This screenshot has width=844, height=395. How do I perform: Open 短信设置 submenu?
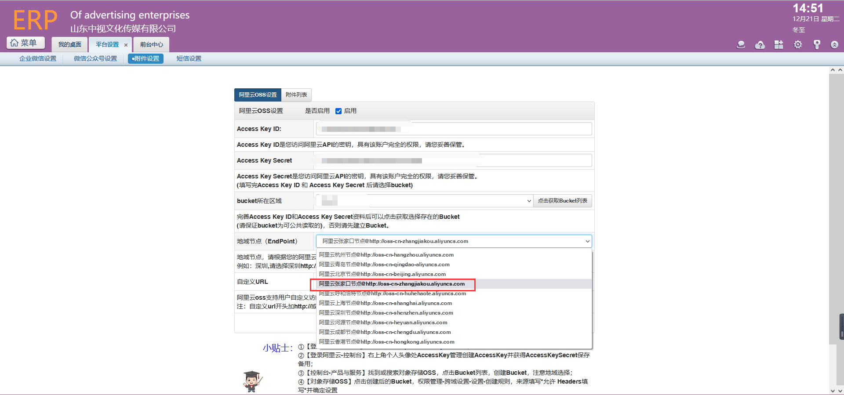click(x=189, y=58)
